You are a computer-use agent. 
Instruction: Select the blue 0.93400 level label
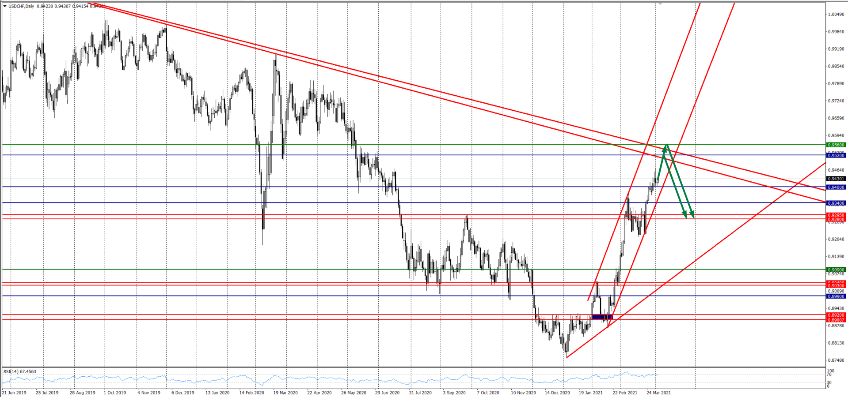click(836, 203)
